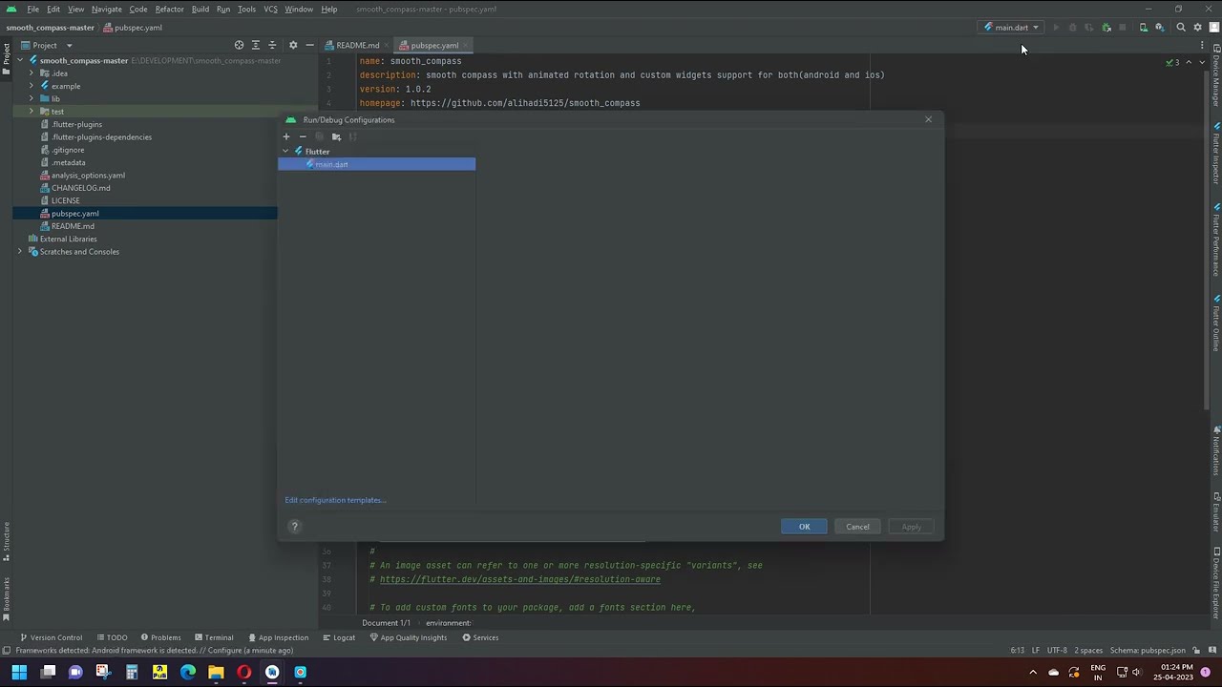Confirm the dialog with OK

pos(804,527)
